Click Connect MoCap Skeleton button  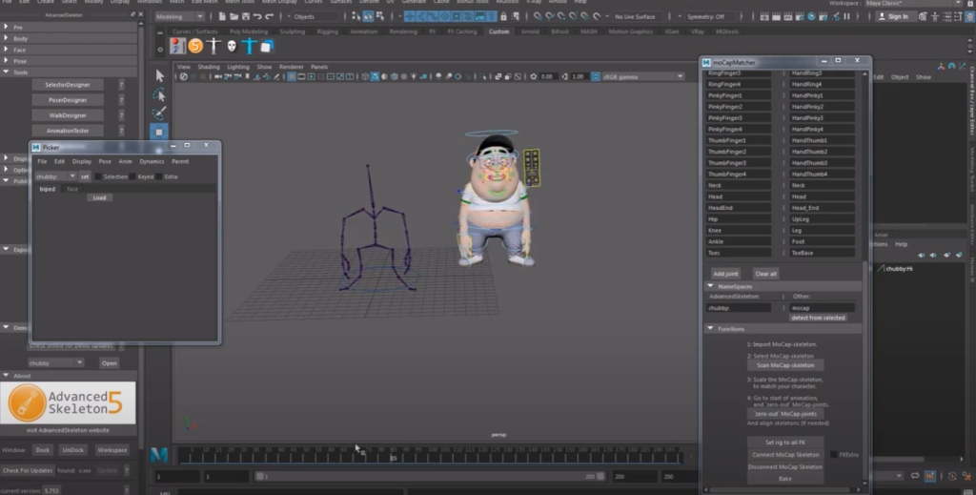785,455
